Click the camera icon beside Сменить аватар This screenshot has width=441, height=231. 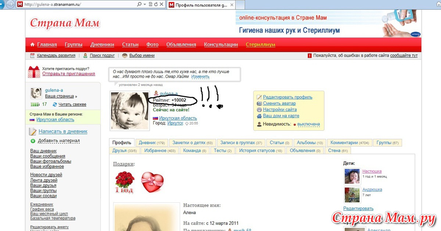pos(259,103)
